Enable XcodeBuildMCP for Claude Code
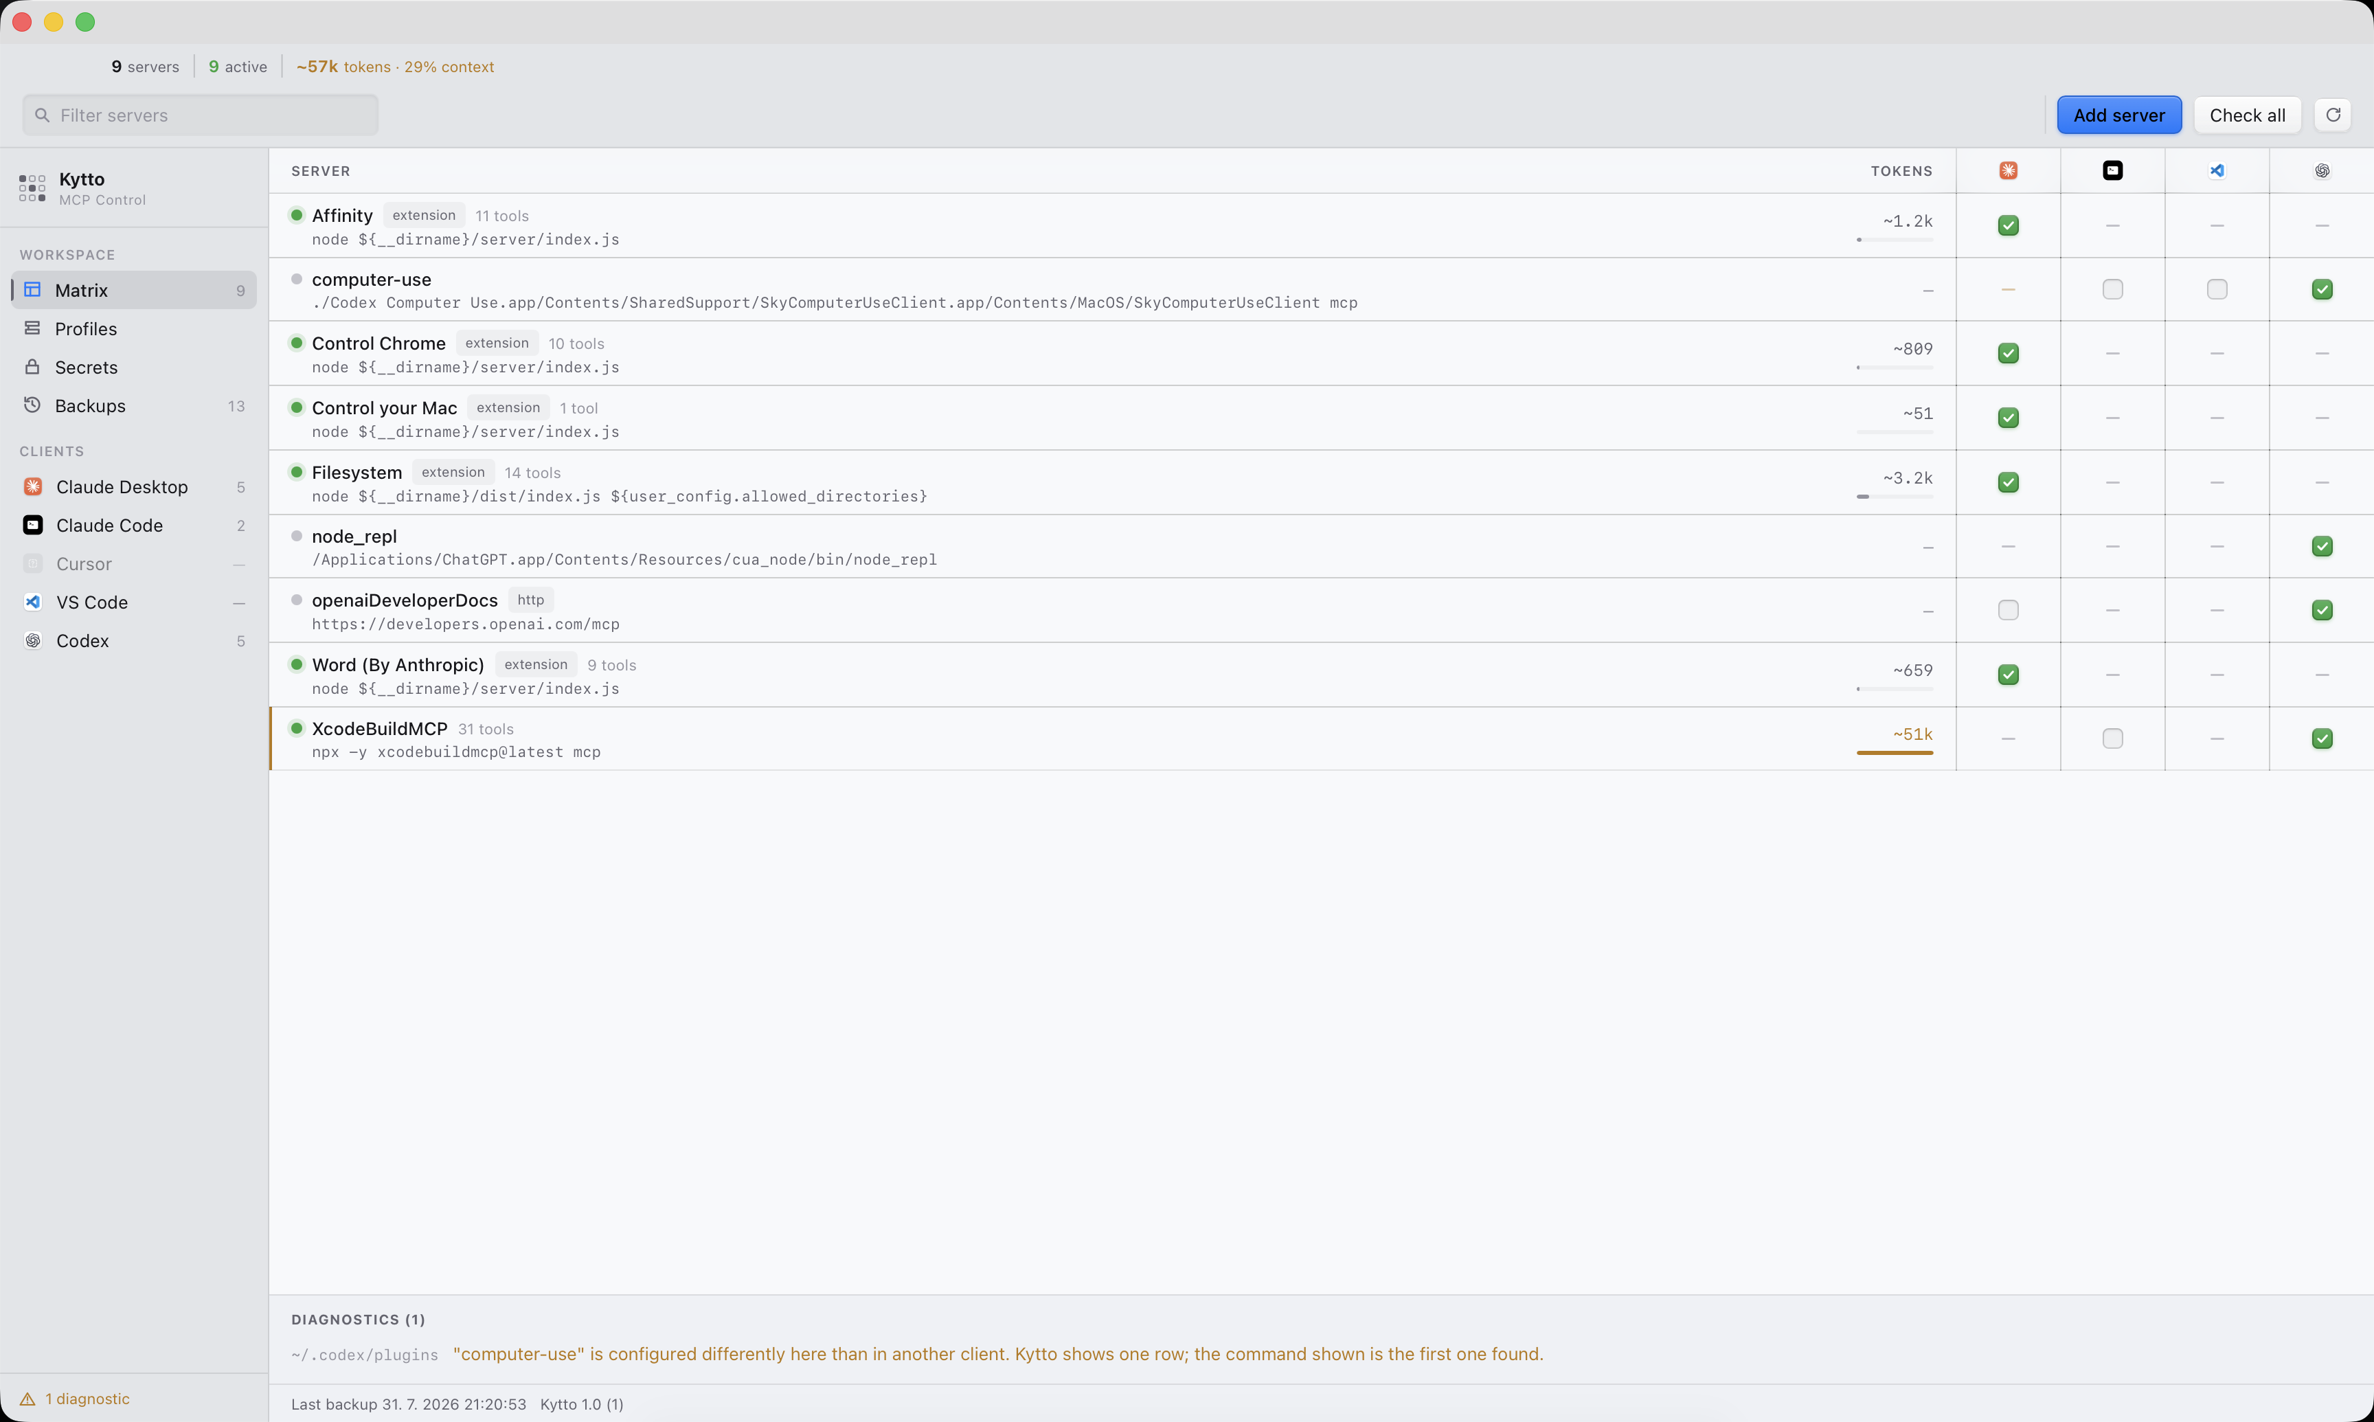 pos(2112,738)
